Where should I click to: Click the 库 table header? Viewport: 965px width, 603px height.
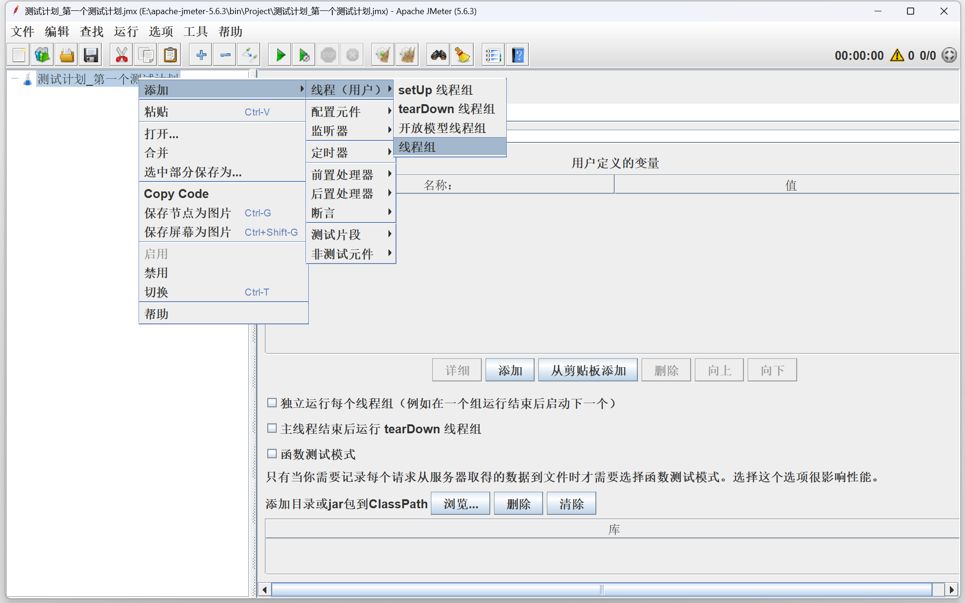[x=613, y=529]
